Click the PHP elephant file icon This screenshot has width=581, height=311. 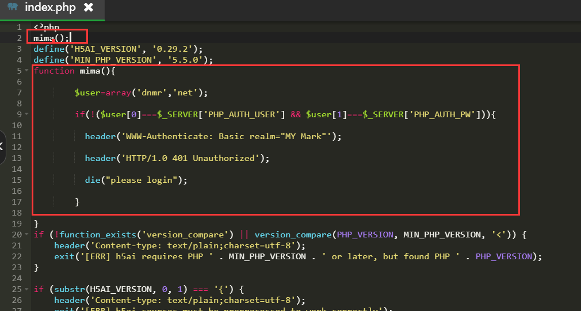pos(13,7)
